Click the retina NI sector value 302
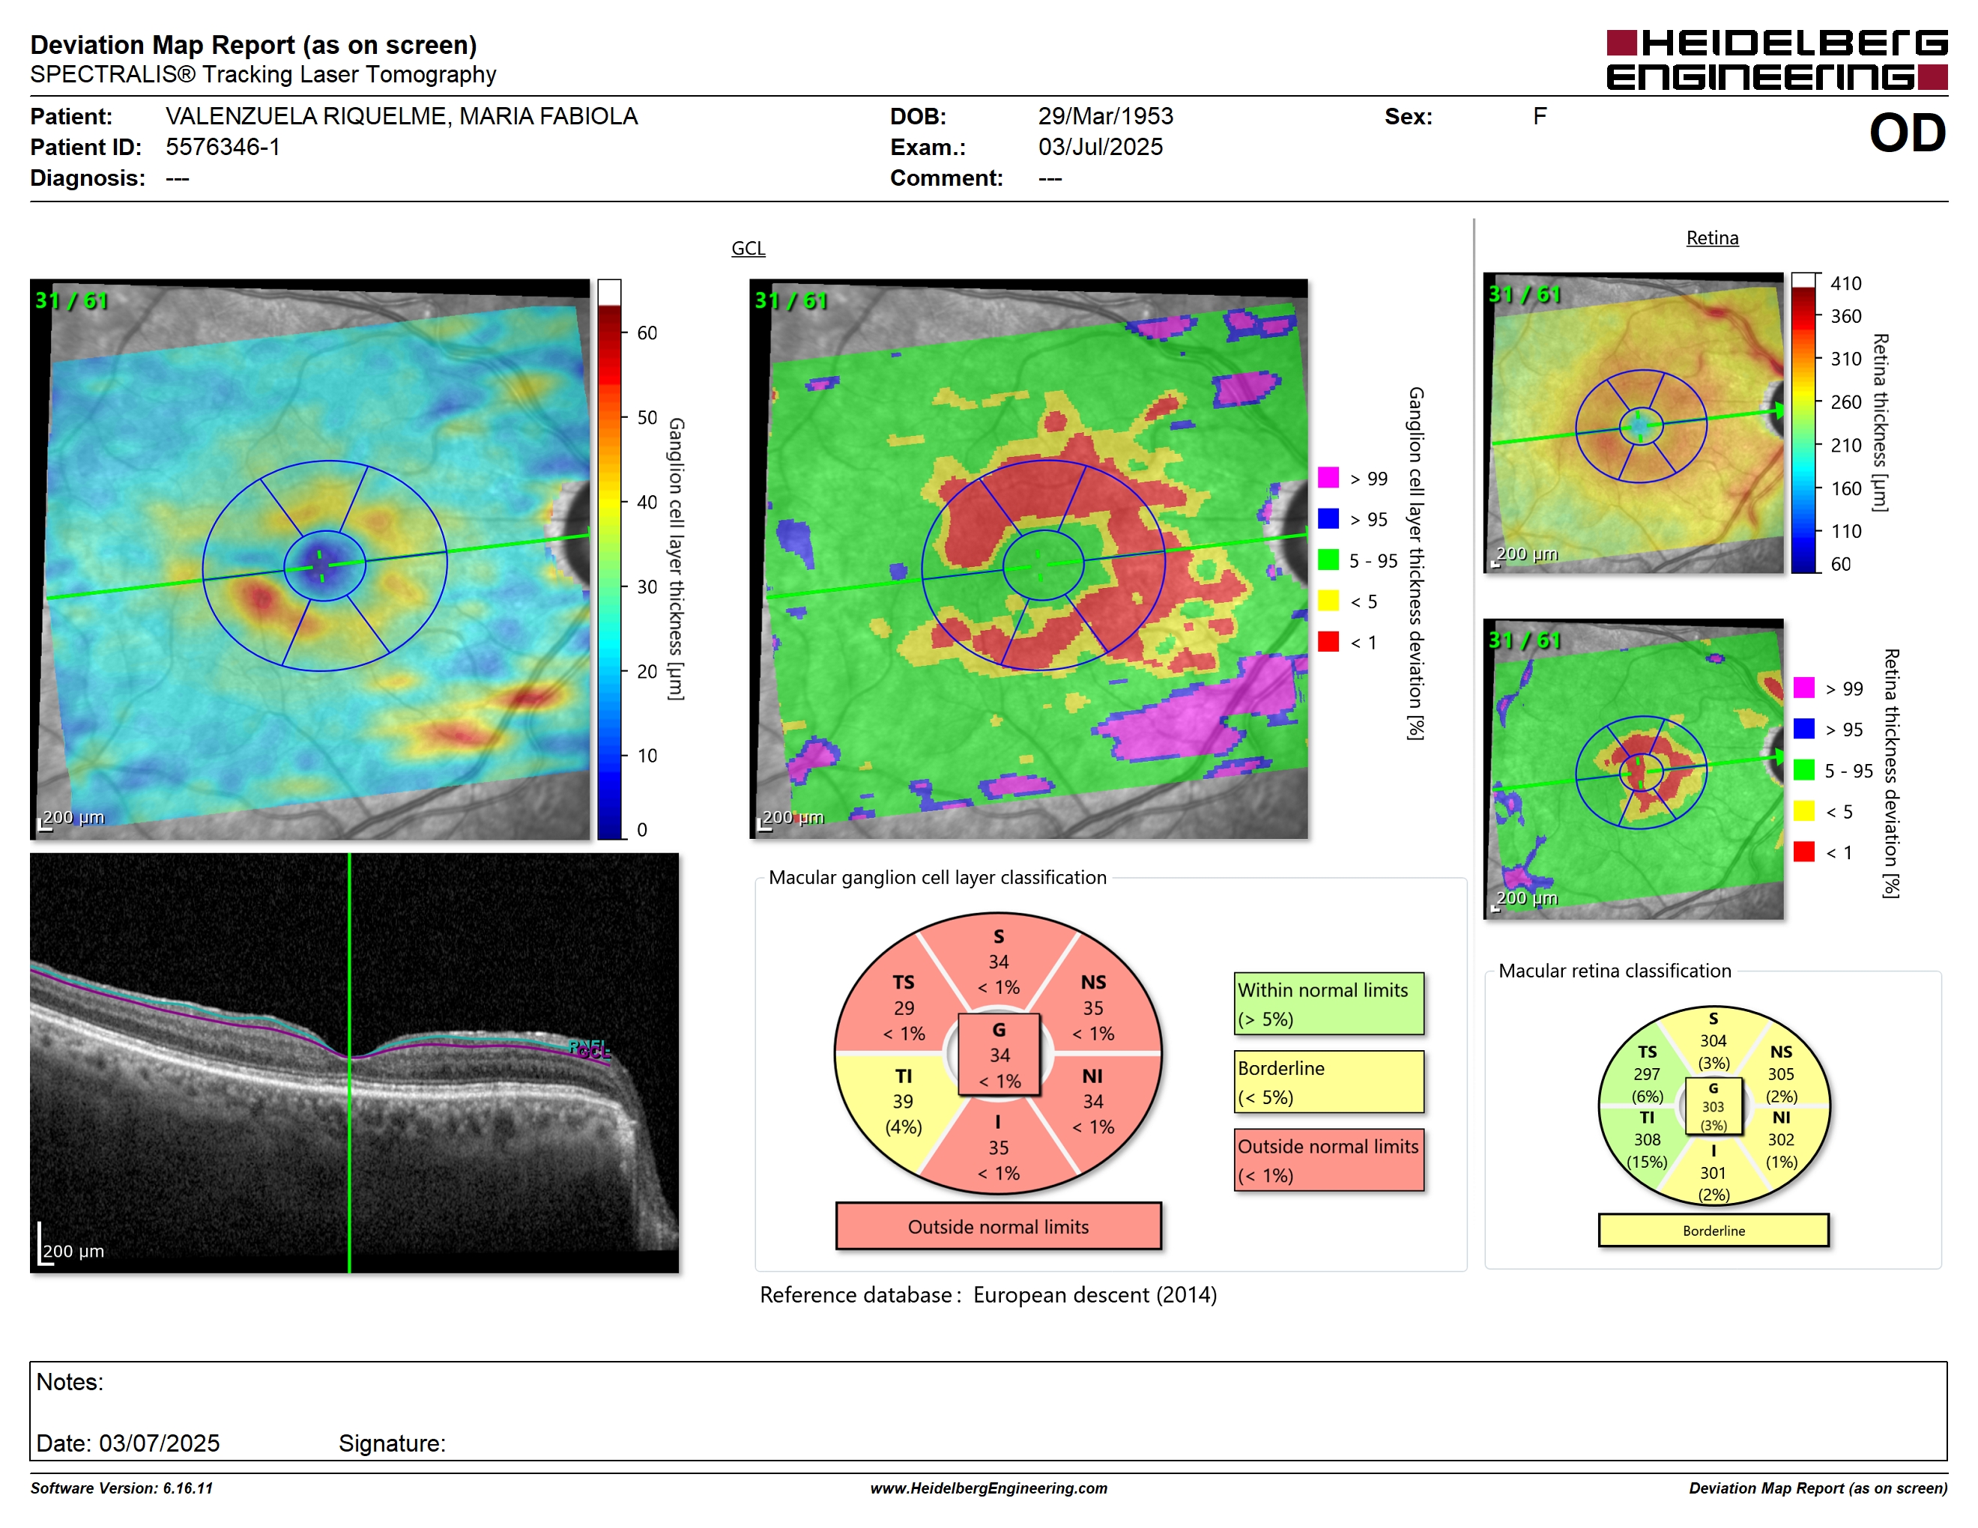 coord(1780,1140)
